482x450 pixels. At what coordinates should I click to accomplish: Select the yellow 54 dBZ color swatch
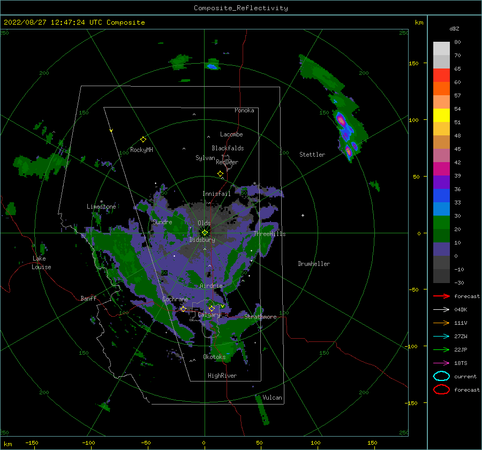441,115
